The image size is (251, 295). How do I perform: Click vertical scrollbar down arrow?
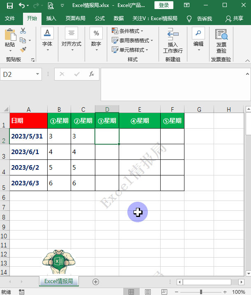249,273
